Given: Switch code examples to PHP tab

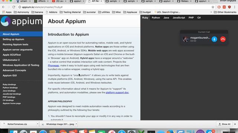Looking at the screenshot, I should tap(191, 18).
